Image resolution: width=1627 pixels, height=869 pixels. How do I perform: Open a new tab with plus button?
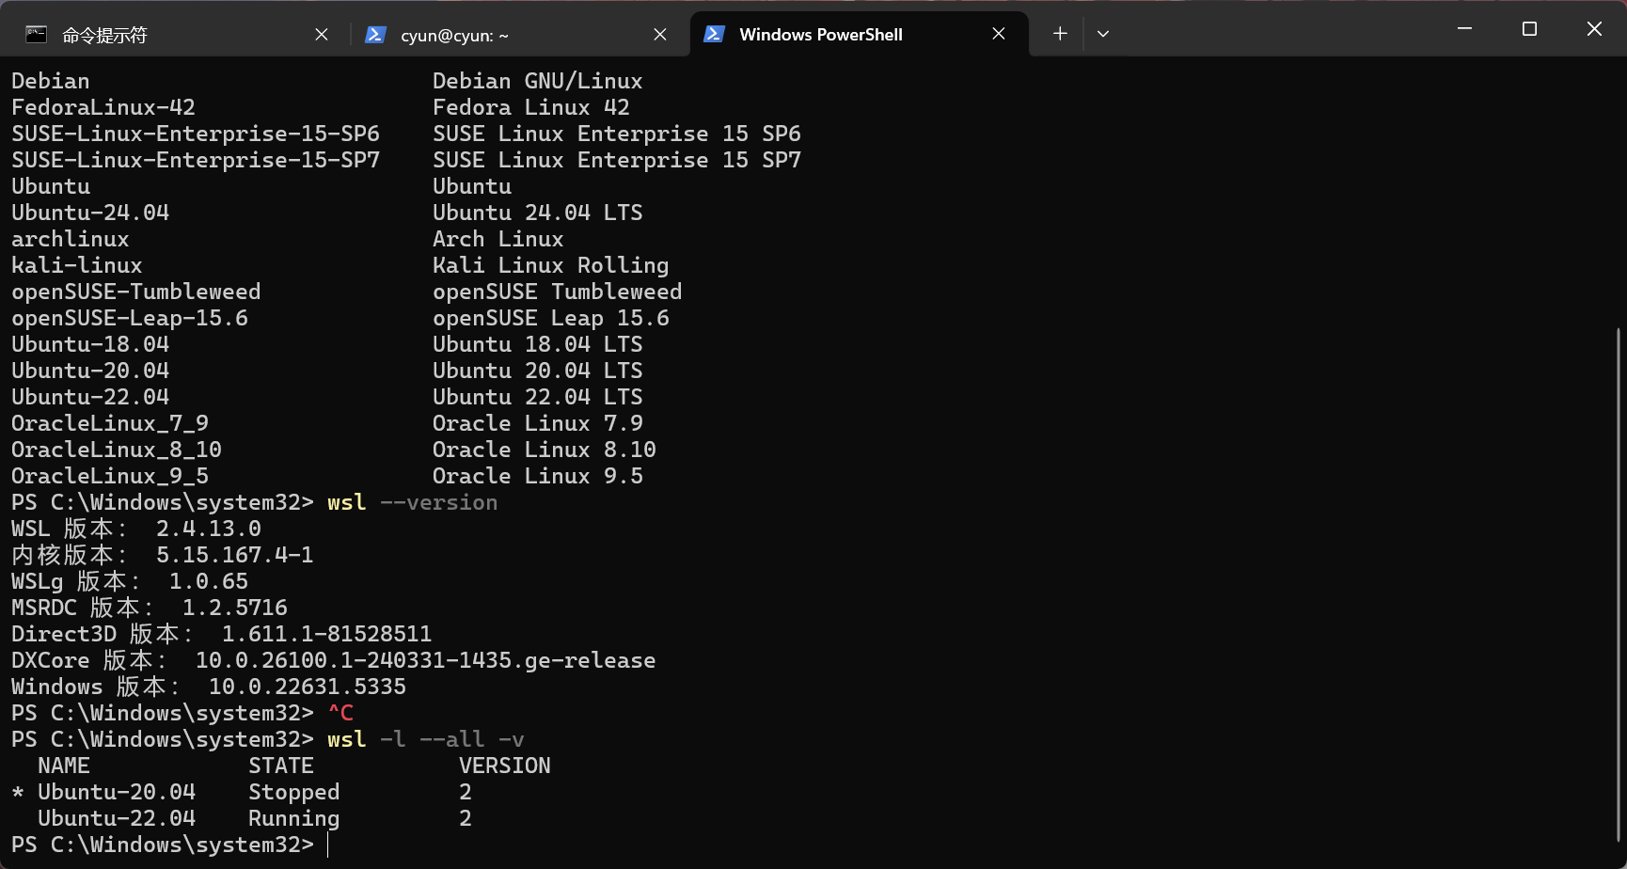click(1060, 34)
